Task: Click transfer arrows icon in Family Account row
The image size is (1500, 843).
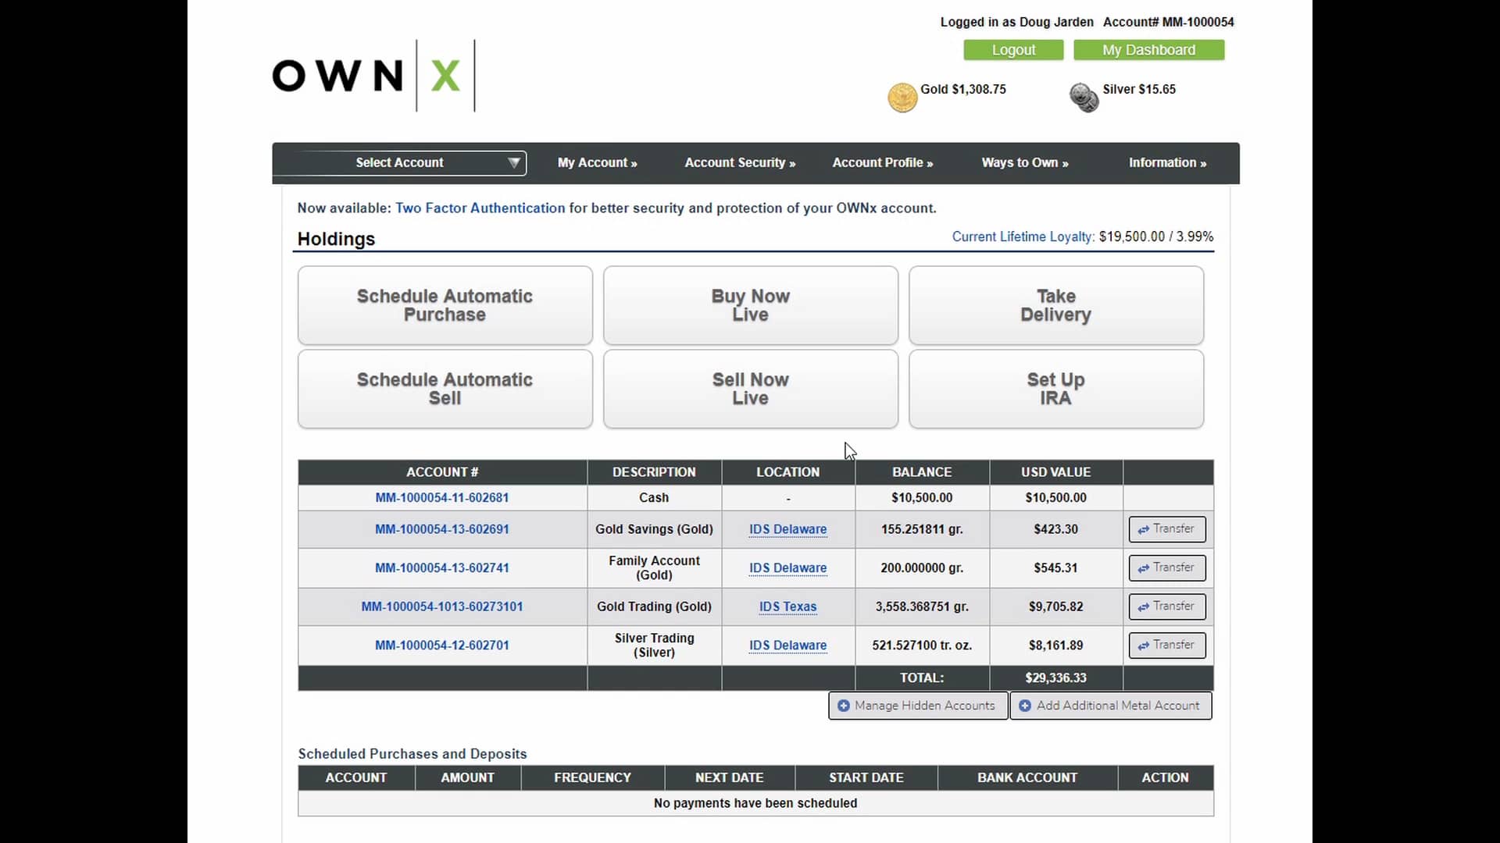Action: [x=1143, y=568]
